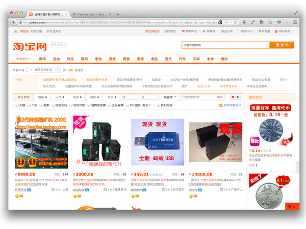Tick the 二手 checkbox
This screenshot has width=306, height=229.
[29, 105]
